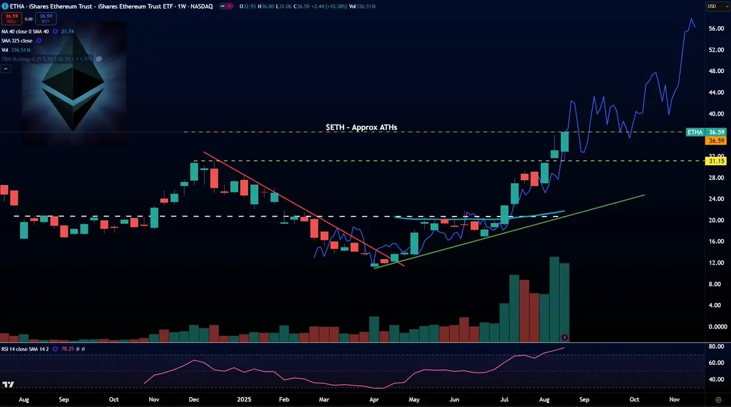Click the 78.25 RSI value in legend

pos(68,349)
